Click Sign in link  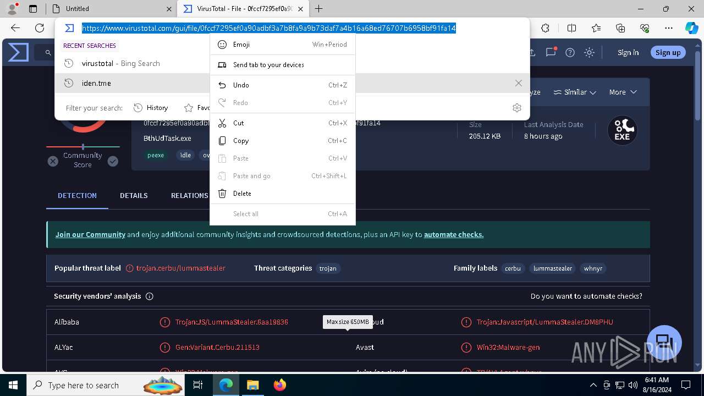click(628, 52)
